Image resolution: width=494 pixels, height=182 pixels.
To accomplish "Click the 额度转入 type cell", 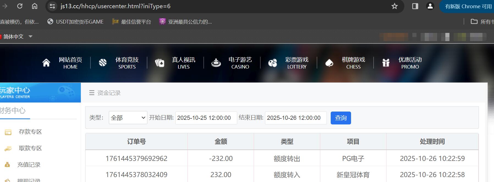I will tap(287, 175).
